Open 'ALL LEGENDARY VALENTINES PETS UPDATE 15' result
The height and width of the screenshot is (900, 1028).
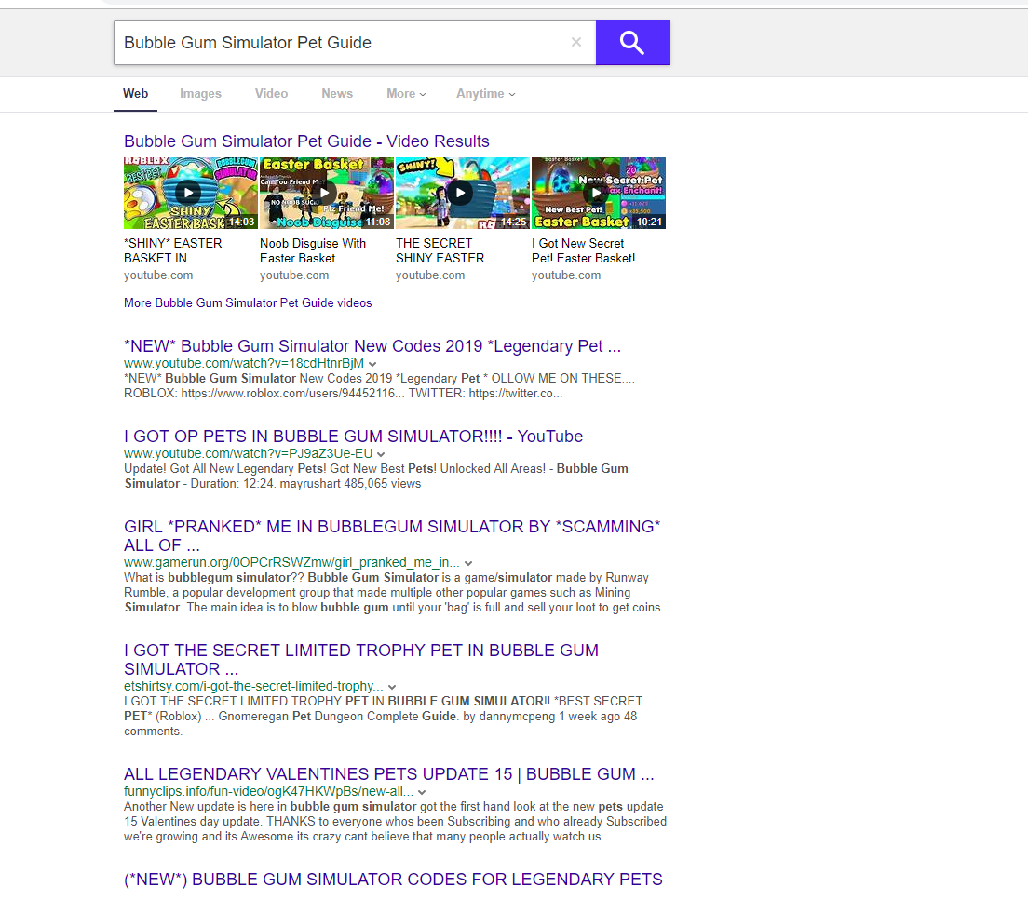389,773
